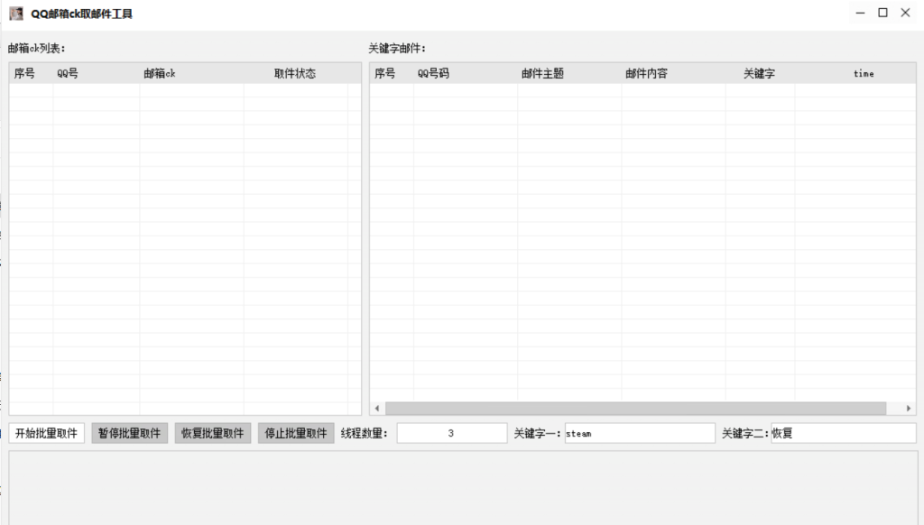Click the right arrow of the horizontal scrollbar
Image resolution: width=924 pixels, height=525 pixels.
coord(908,409)
